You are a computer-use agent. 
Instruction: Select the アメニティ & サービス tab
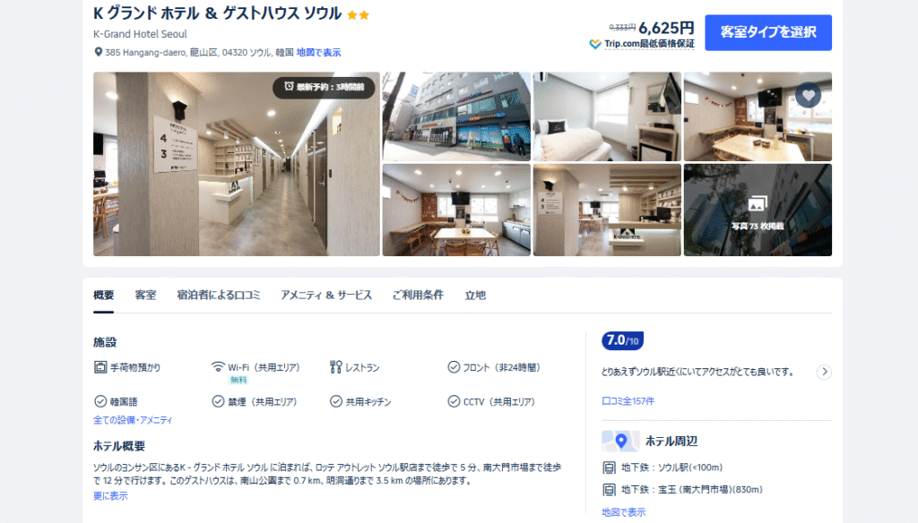click(326, 295)
